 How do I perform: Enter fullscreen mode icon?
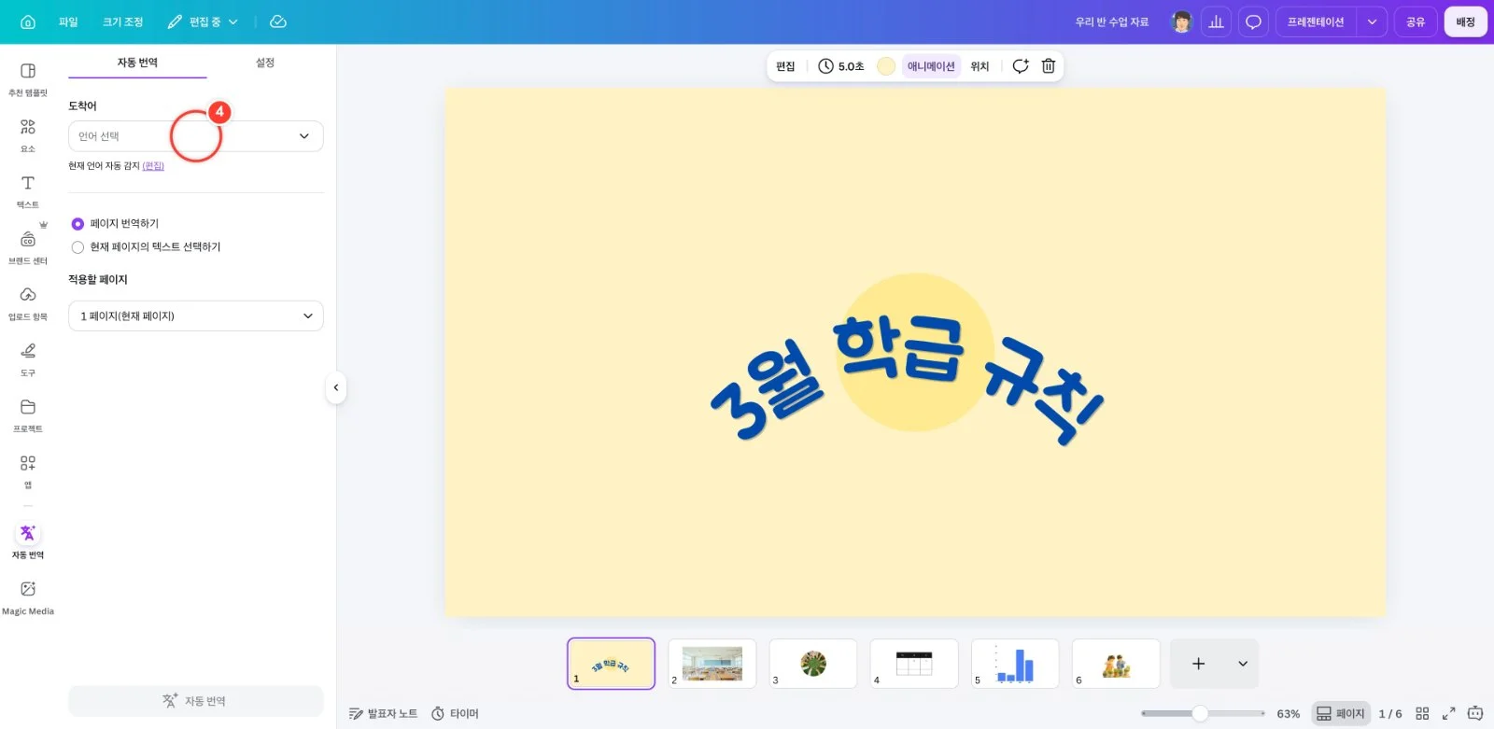1449,713
